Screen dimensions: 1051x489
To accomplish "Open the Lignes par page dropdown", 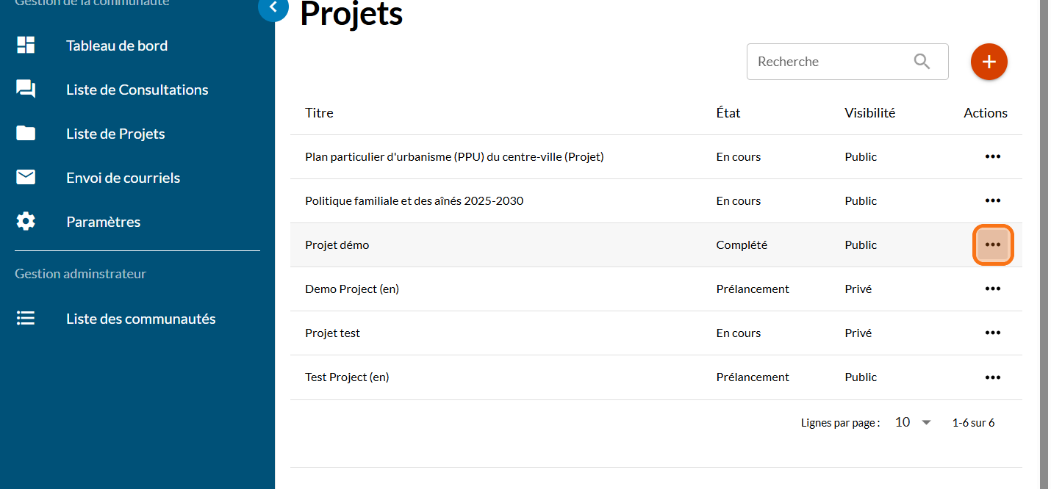I will pyautogui.click(x=913, y=422).
